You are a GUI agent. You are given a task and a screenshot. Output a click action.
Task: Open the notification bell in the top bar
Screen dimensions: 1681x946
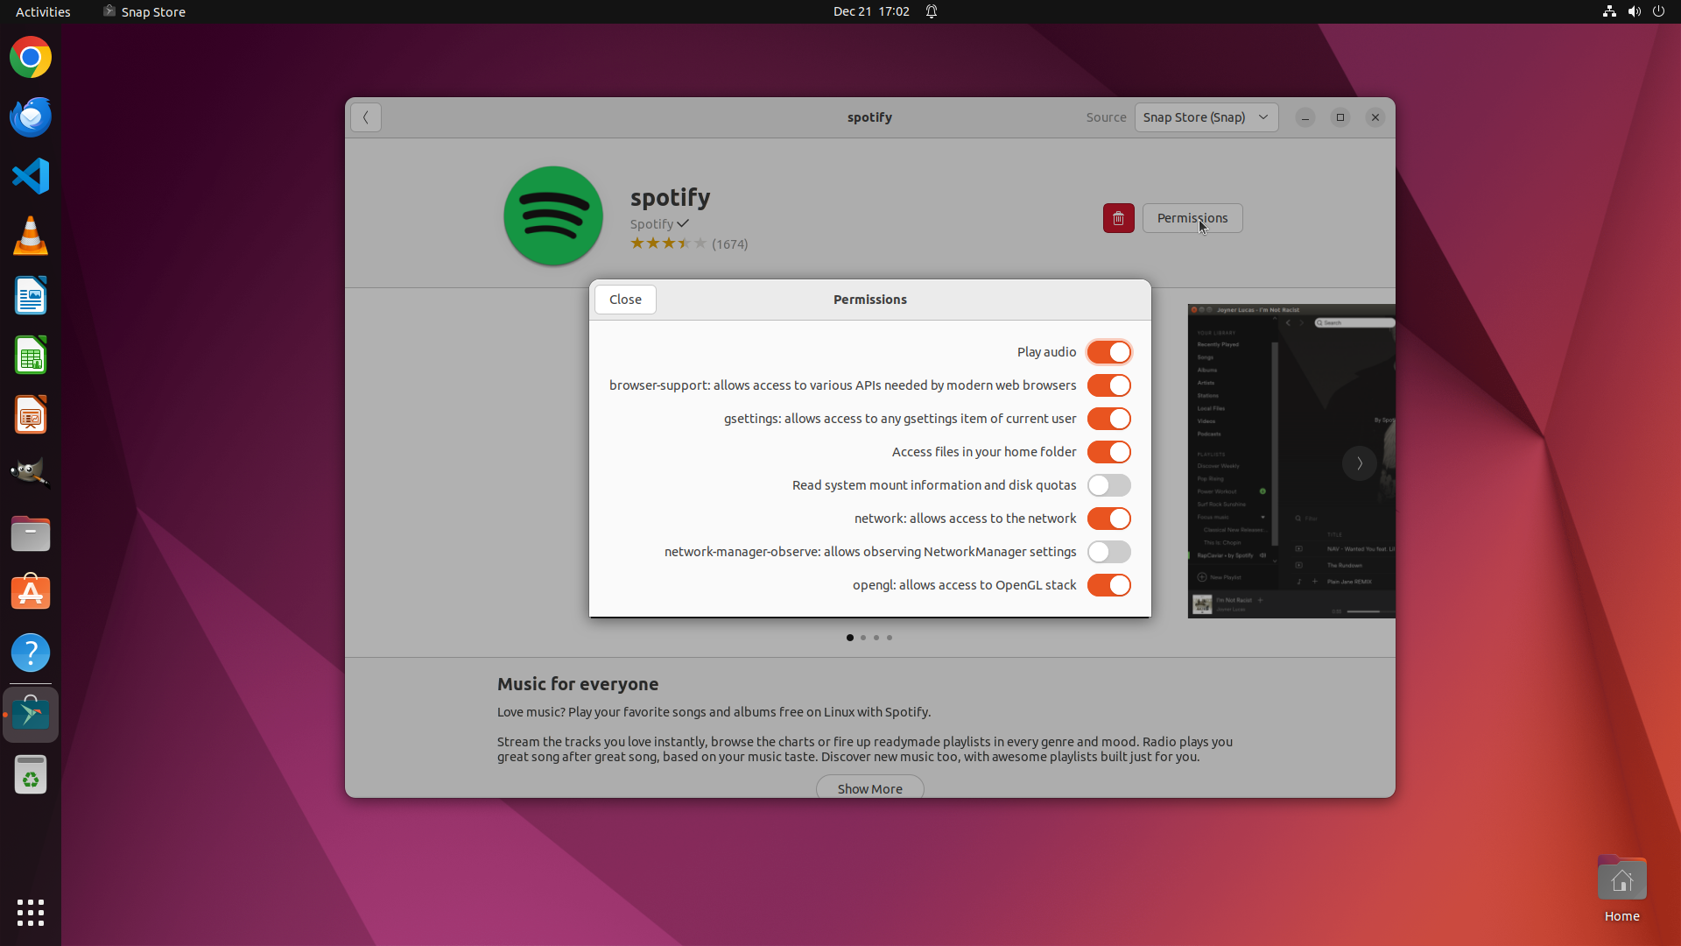(932, 11)
